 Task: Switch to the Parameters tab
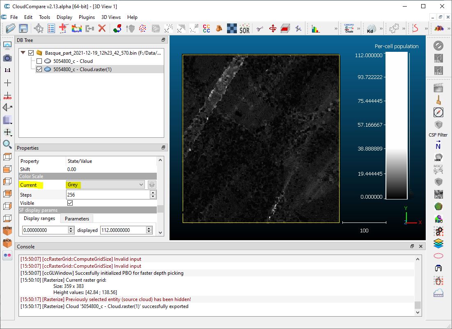(x=77, y=219)
